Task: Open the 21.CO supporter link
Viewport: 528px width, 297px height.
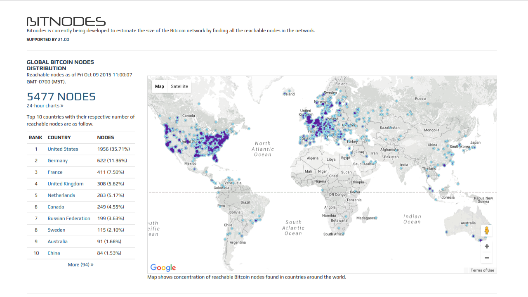Action: tap(64, 40)
